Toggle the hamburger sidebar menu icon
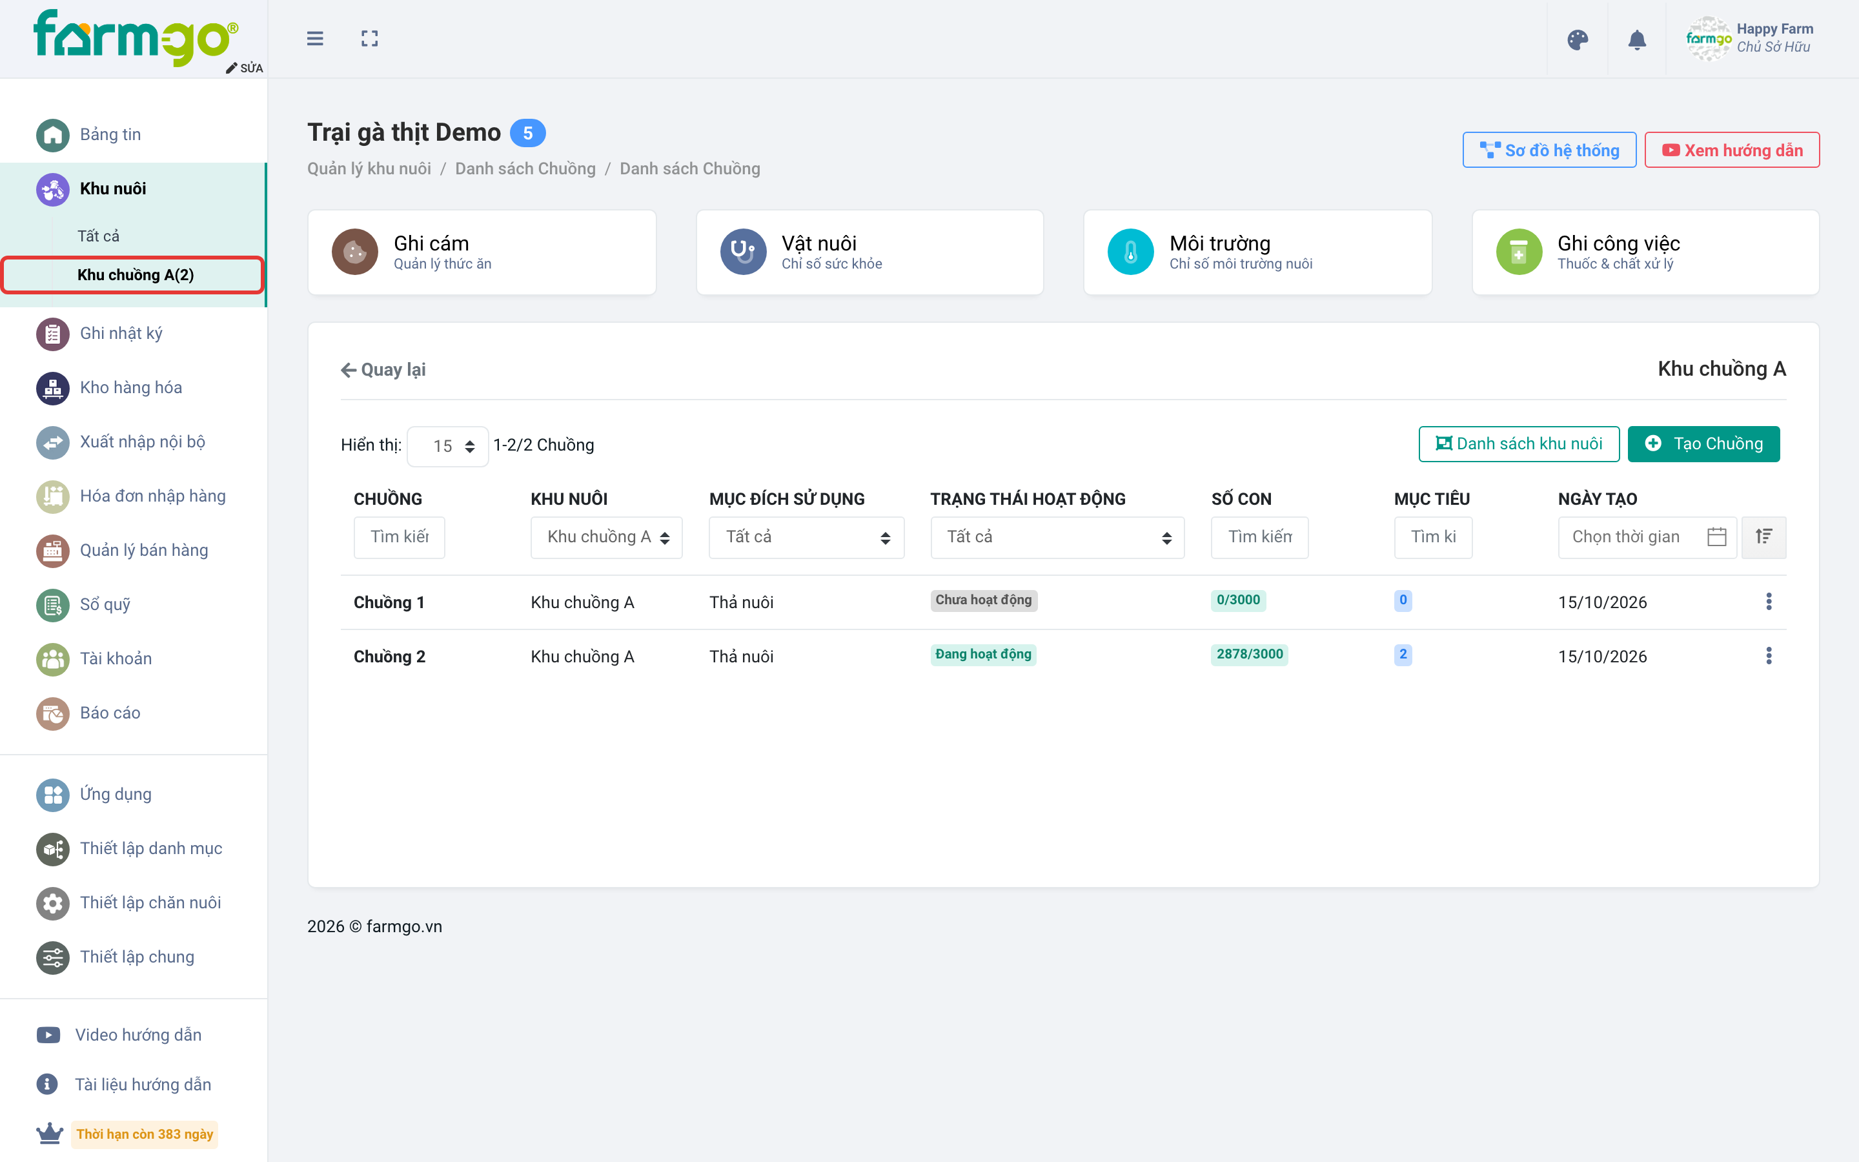The width and height of the screenshot is (1859, 1162). (x=315, y=39)
